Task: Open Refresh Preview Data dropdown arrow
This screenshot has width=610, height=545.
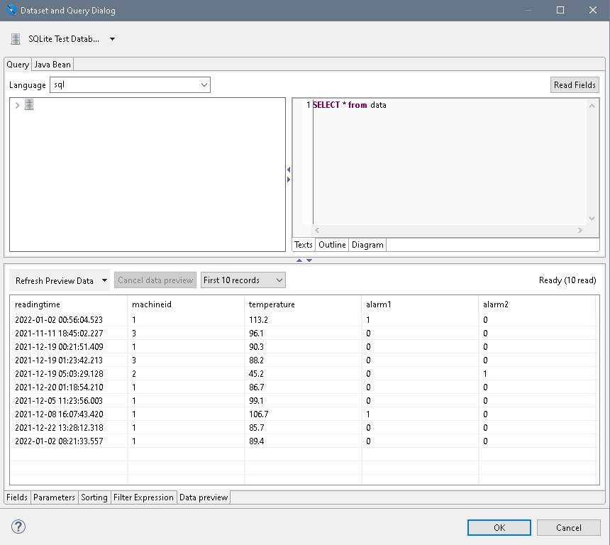Action: pos(104,280)
